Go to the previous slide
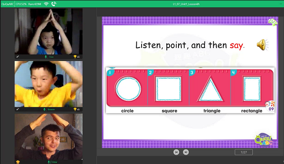Image resolution: width=284 pixels, height=164 pixels. coord(176,152)
